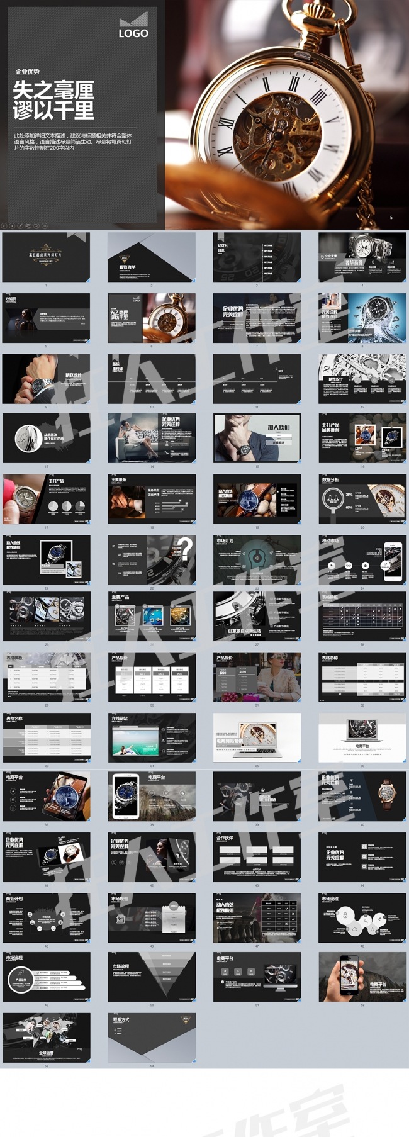Open the 移动市场 phone slide thumbnail

tap(362, 560)
